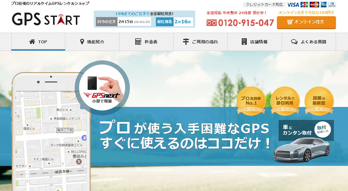Click the レンタルで即日利用 gold badge

[285, 101]
